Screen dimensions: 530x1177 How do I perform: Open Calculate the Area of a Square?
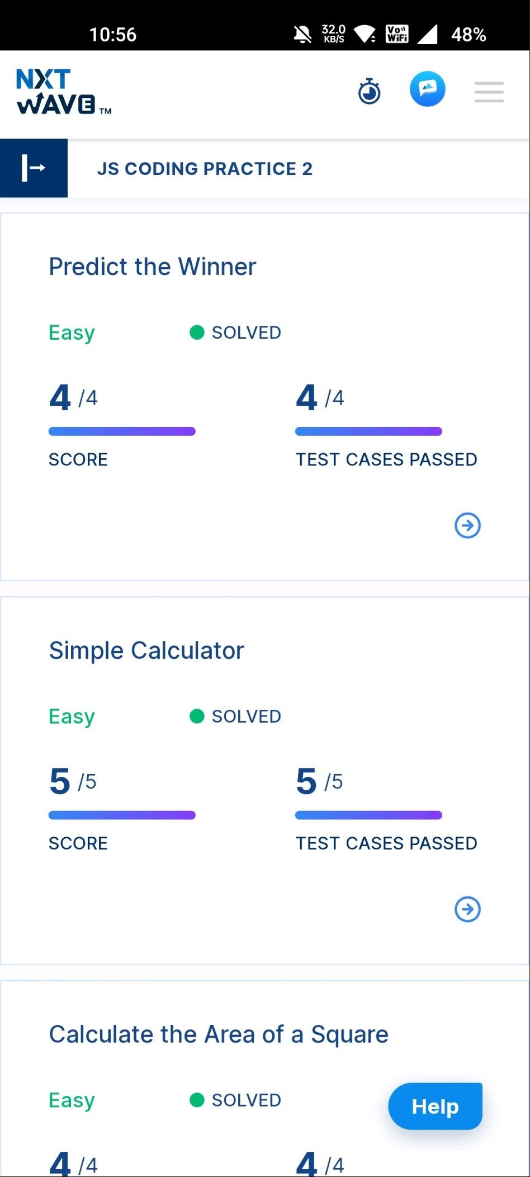[x=219, y=1034]
